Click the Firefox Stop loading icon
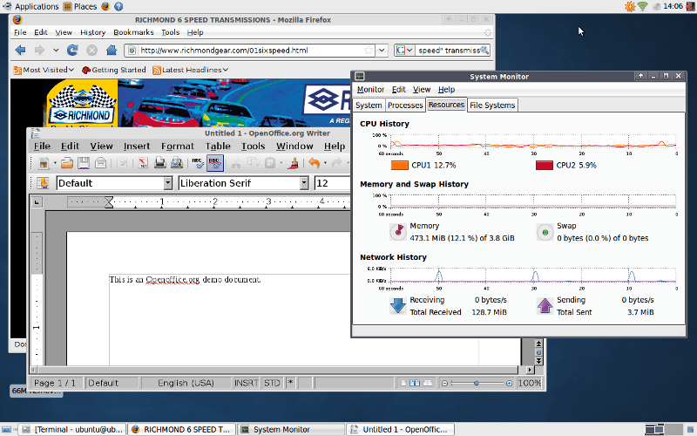 coord(92,51)
